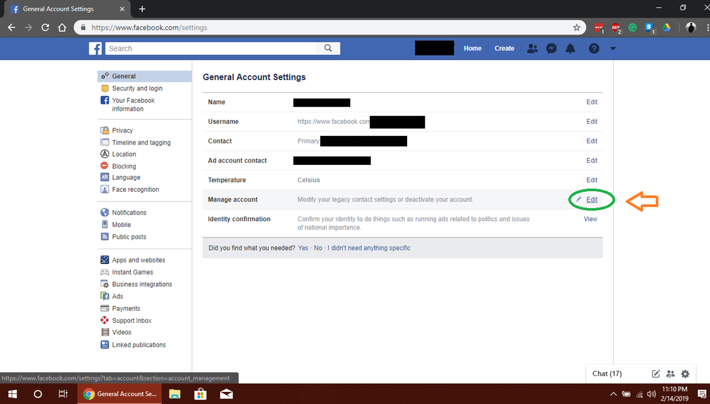Open Business integrations settings
710x404 pixels.
[142, 284]
